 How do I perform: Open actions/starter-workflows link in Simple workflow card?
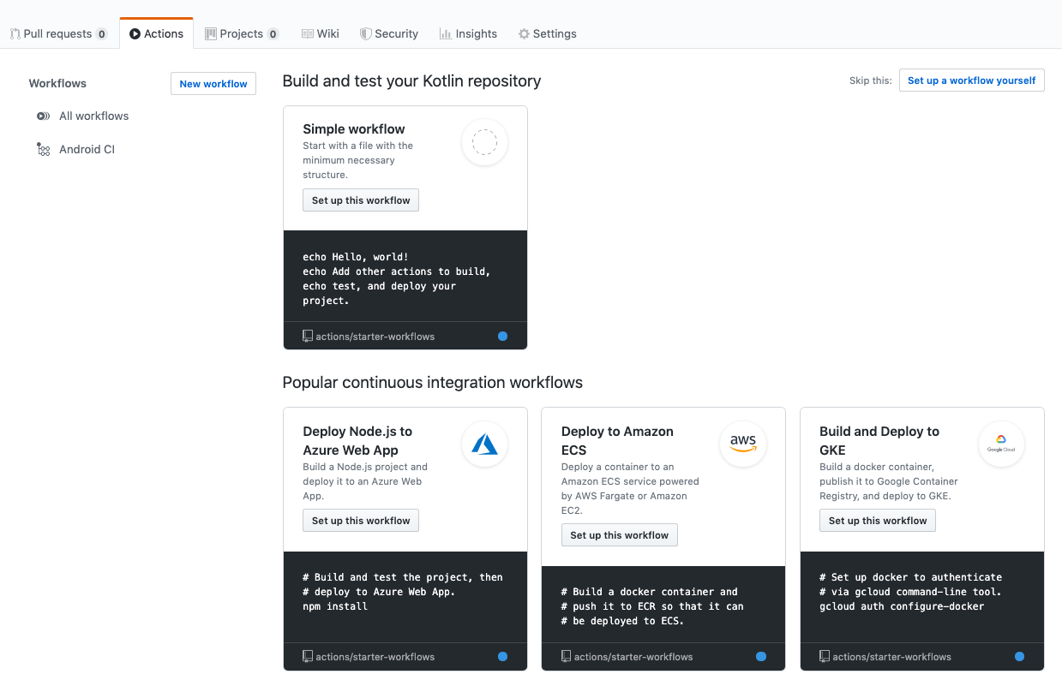375,337
